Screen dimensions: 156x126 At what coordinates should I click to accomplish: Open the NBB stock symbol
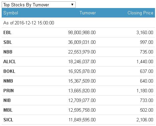tap(8, 52)
